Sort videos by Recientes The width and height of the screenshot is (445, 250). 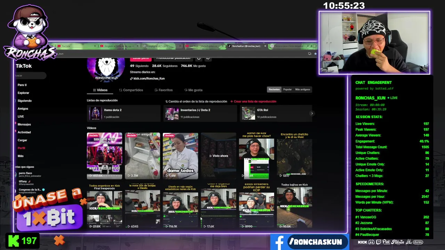pos(274,89)
